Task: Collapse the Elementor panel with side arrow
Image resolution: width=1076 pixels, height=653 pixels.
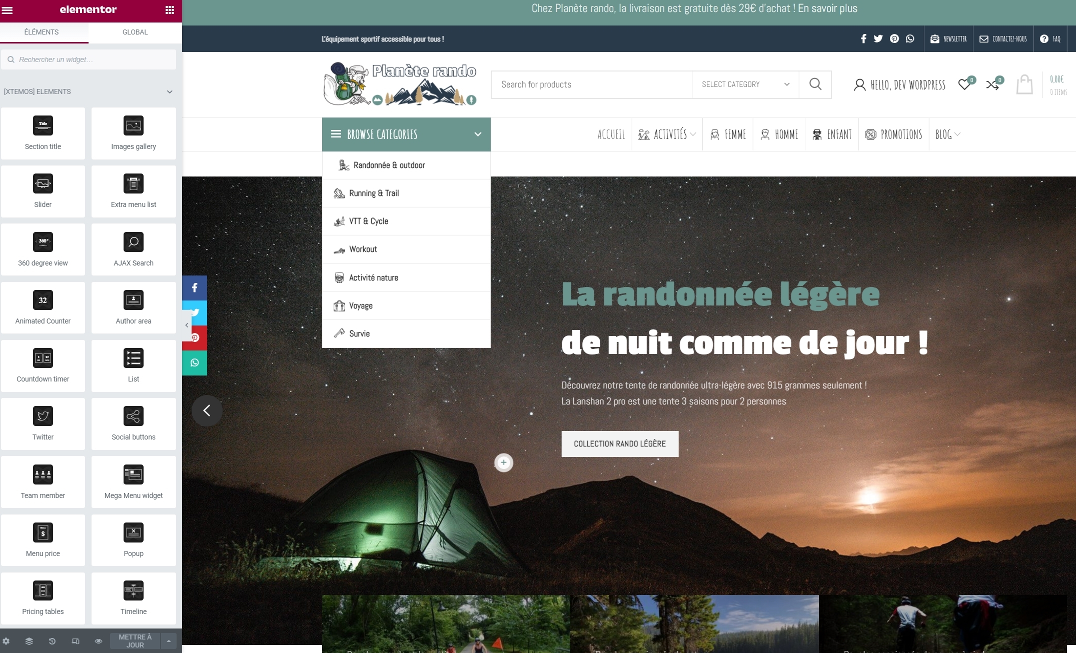Action: (187, 325)
